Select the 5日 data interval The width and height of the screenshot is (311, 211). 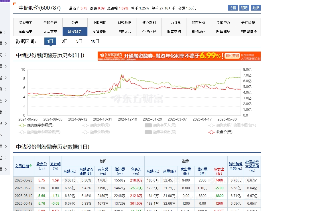(x=79, y=41)
